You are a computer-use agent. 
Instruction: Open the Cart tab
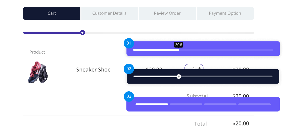point(52,13)
